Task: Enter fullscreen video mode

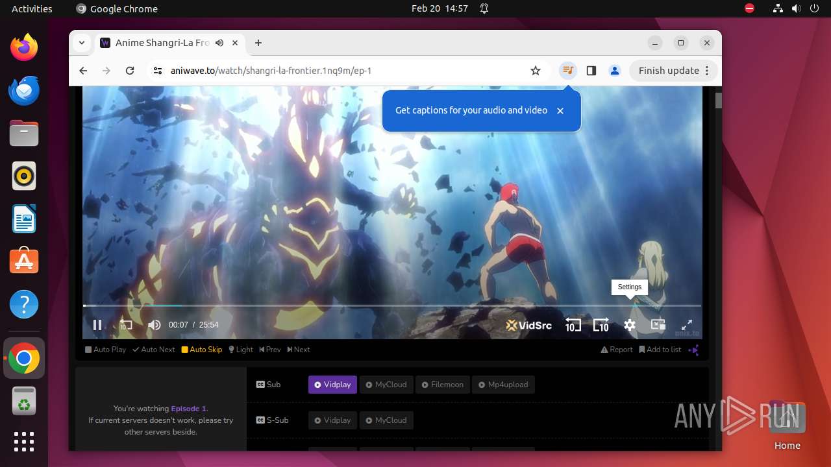Action: [686, 325]
